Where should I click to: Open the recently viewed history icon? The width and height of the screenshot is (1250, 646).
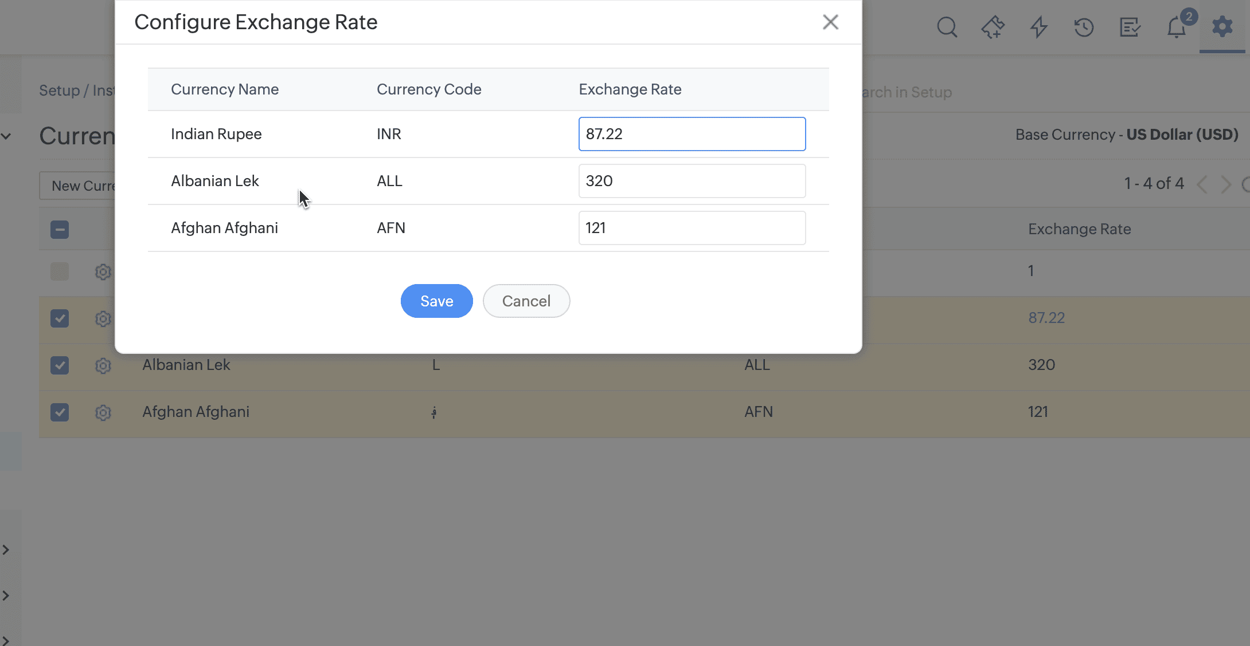[x=1083, y=26]
